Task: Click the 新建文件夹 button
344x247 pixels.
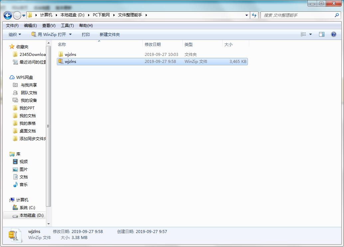Action: 110,34
